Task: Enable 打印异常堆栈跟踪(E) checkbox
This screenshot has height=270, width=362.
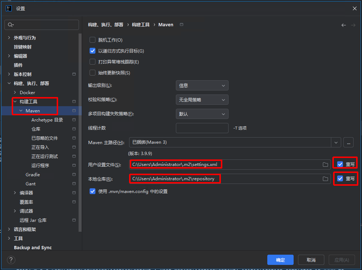Action: (x=93, y=62)
